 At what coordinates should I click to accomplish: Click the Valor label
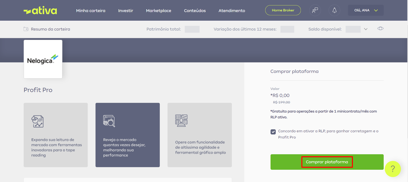coord(275,89)
